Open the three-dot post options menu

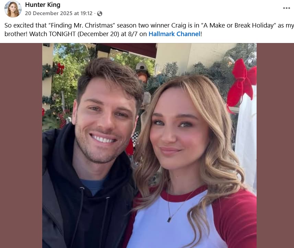pos(286,8)
